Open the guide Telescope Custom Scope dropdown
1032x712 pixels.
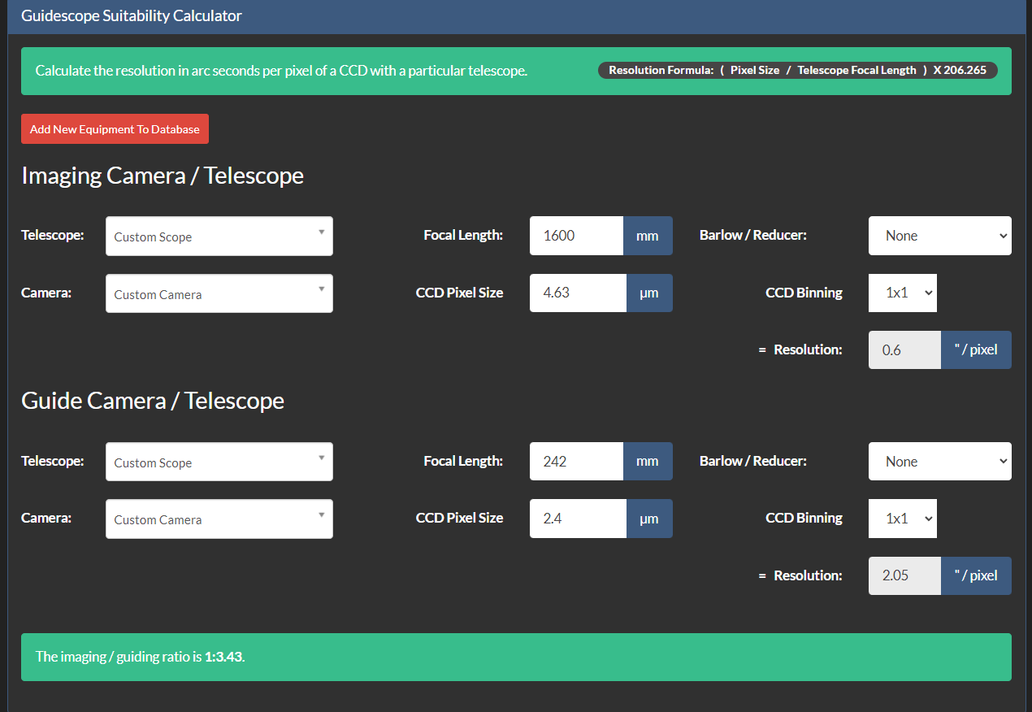(x=219, y=462)
